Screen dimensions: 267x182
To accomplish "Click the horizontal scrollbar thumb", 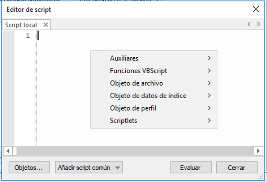I will tap(15, 151).
